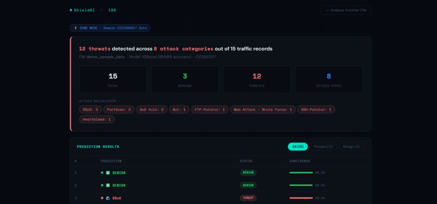
Task: Click the red status dot in row 3
Action: 102,198
